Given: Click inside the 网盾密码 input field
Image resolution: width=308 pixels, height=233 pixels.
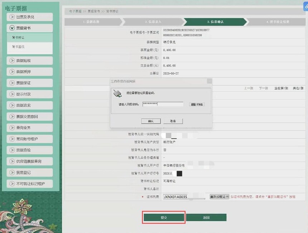Looking at the screenshot, I should pos(163,104).
